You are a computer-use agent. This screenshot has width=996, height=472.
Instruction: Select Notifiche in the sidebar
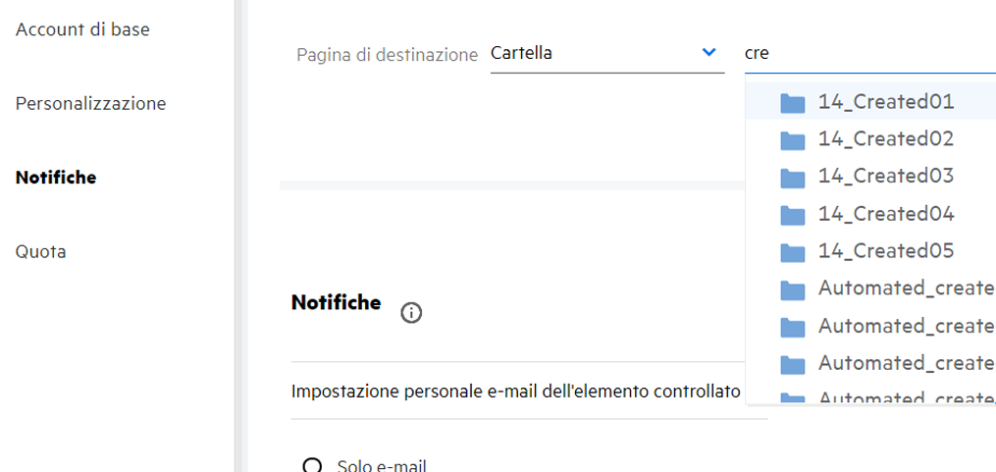click(x=56, y=178)
